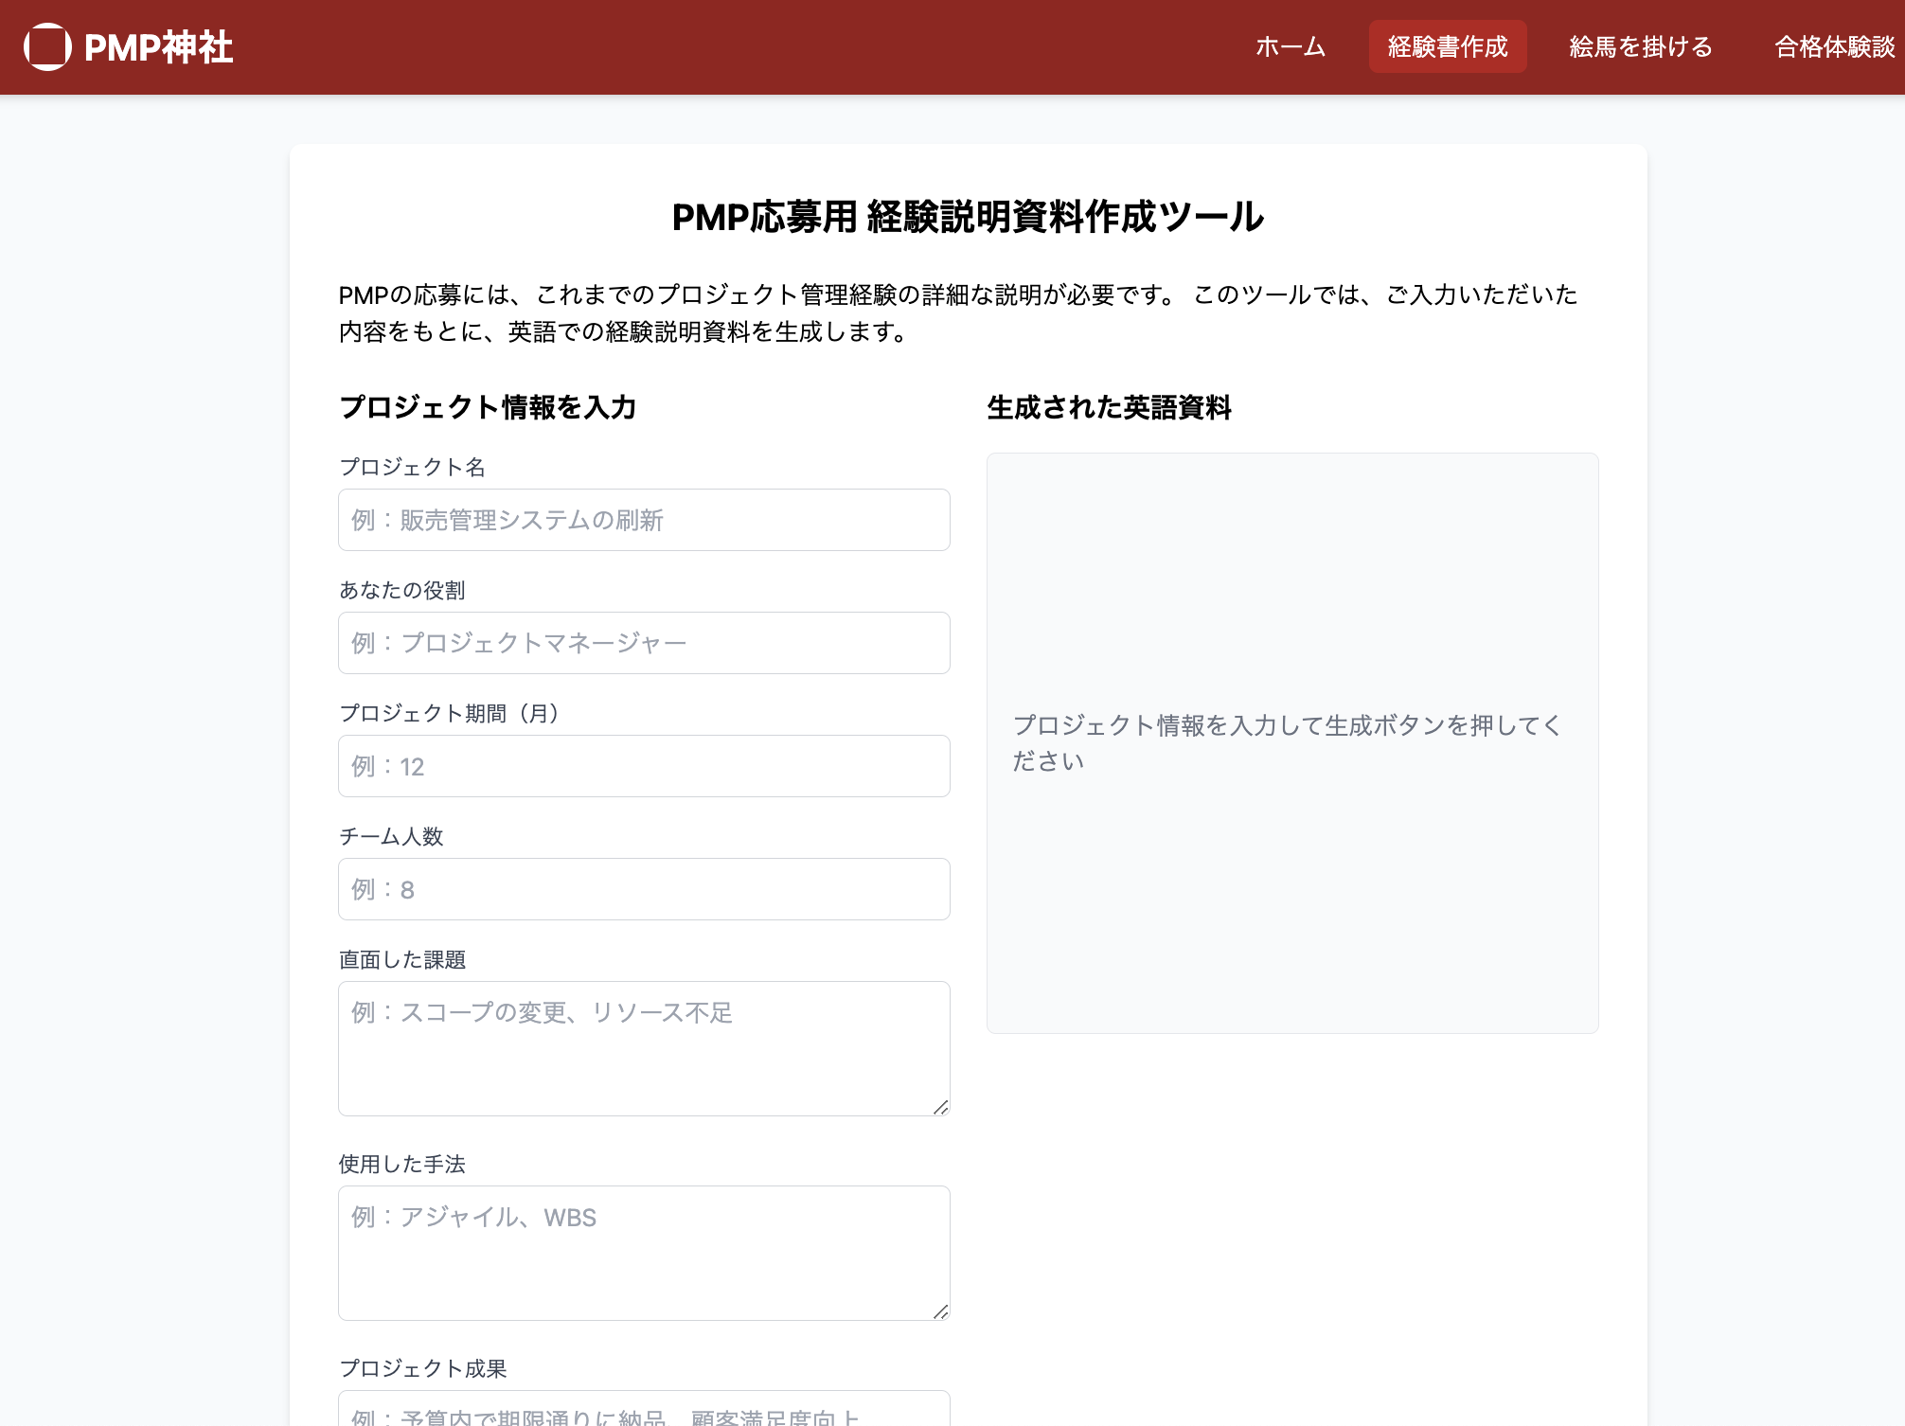The image size is (1905, 1426).
Task: Click inside the 直面した課題 textarea
Action: (x=644, y=1048)
